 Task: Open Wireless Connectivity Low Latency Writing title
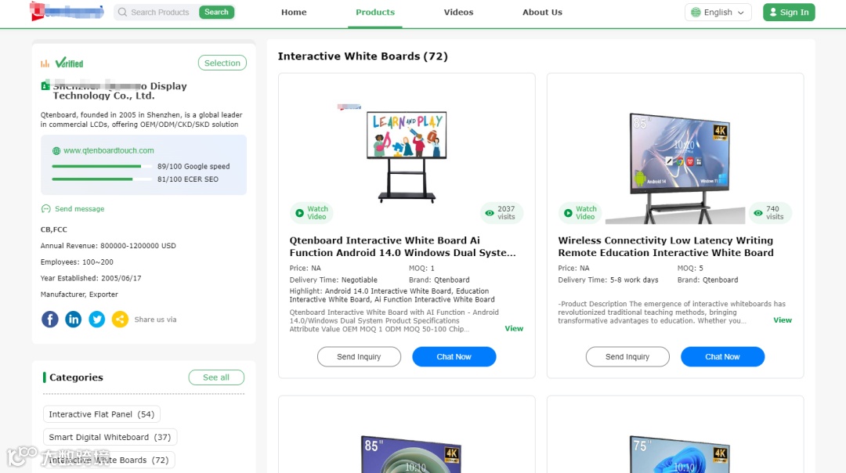tap(666, 247)
